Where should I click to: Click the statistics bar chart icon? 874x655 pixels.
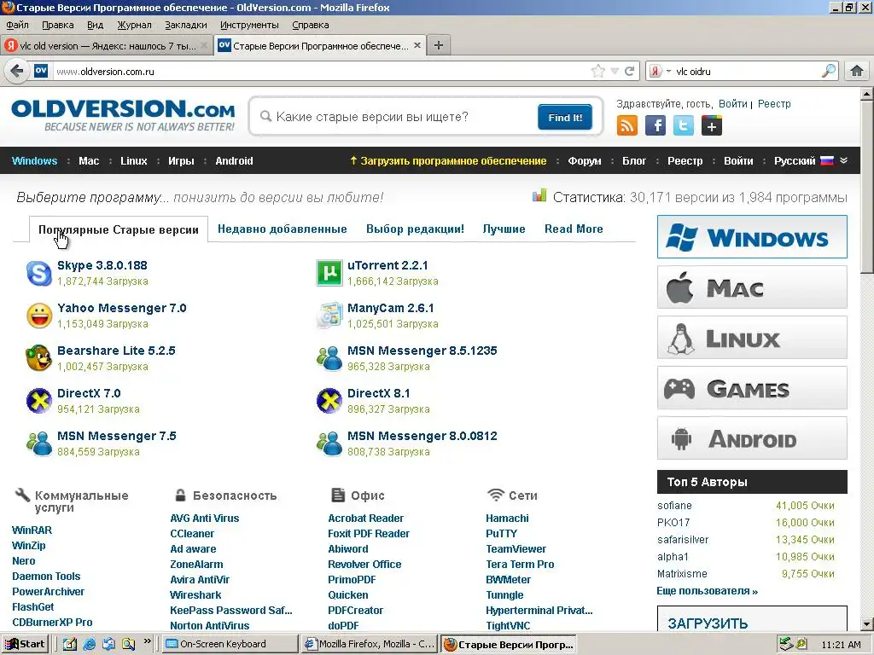coord(539,195)
